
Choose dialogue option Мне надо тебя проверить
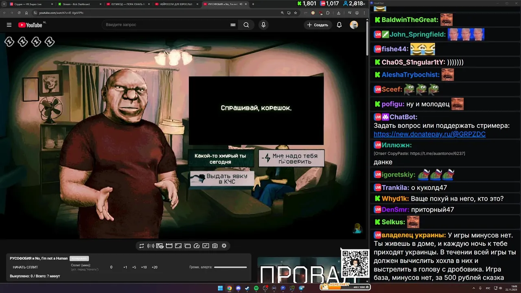(291, 159)
